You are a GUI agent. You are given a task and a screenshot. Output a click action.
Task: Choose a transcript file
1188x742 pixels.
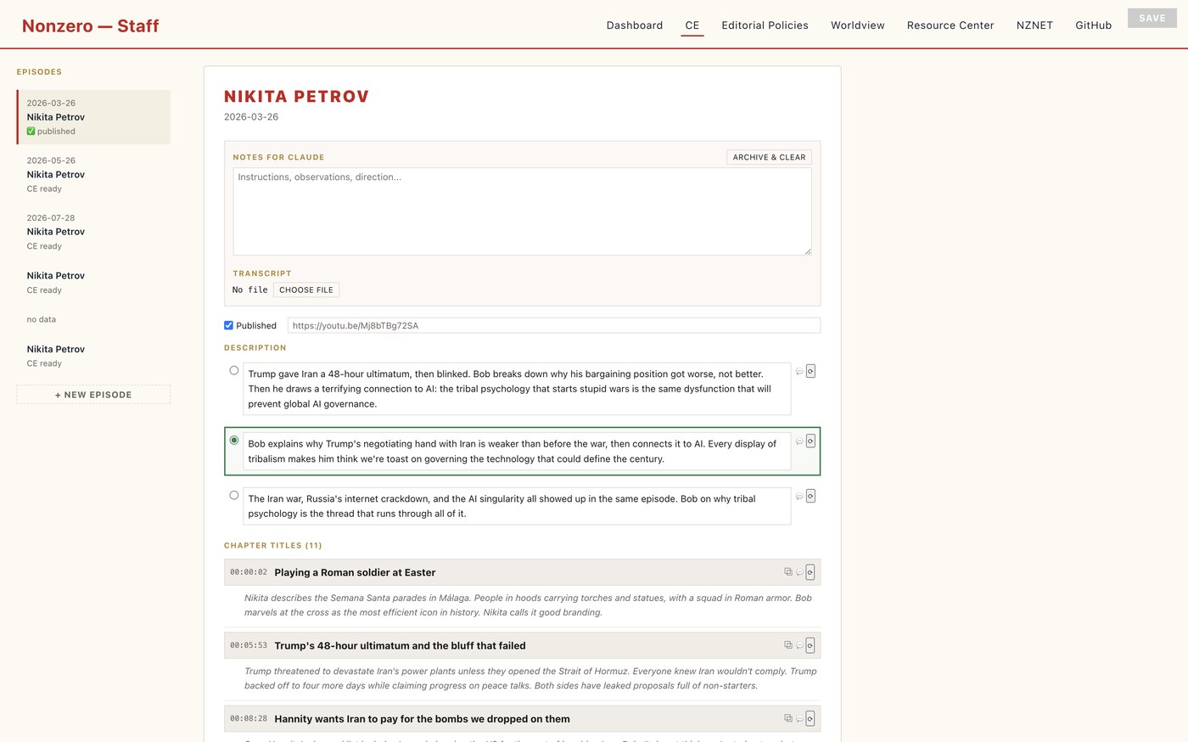pos(306,289)
